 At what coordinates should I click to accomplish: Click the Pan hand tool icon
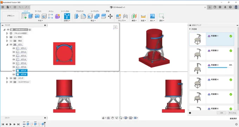point(112,118)
